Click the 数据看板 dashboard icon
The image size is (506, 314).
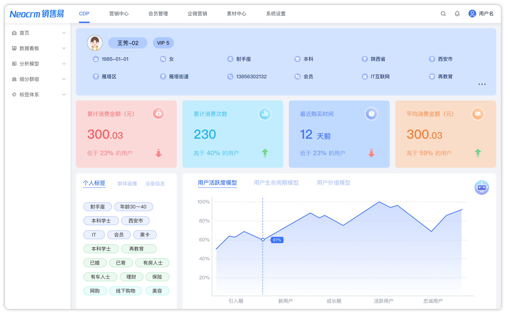(14, 48)
